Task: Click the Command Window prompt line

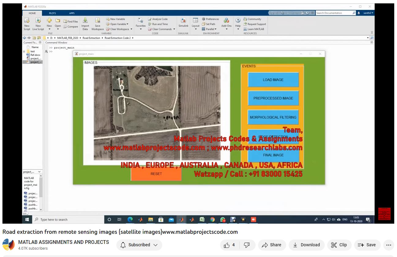Action: coord(51,51)
